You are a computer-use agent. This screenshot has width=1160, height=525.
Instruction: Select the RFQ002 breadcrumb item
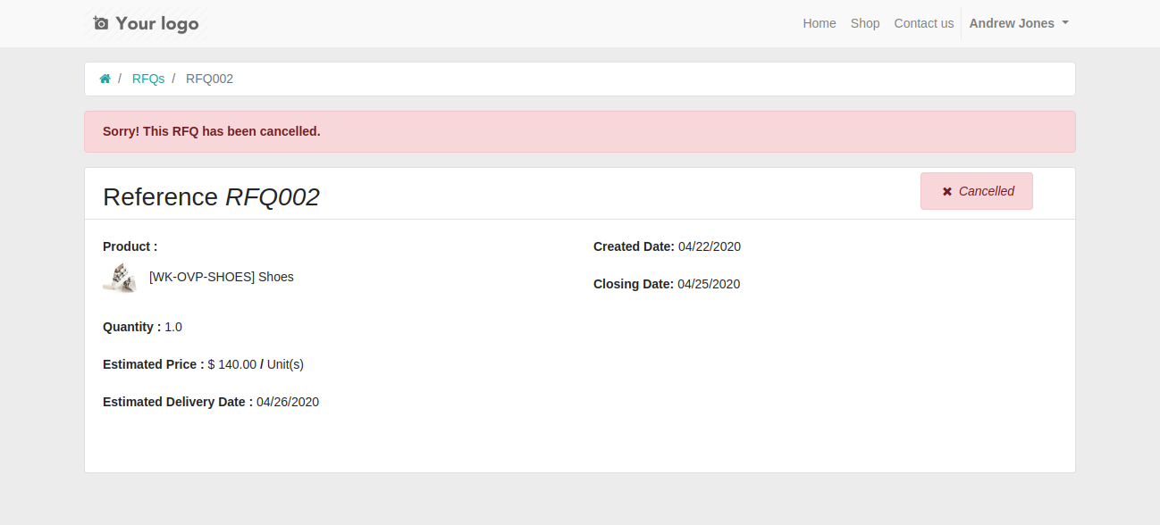(x=209, y=79)
